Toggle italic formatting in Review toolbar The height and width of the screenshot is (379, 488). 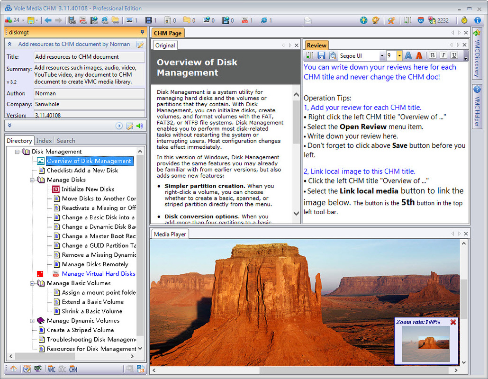pyautogui.click(x=443, y=56)
